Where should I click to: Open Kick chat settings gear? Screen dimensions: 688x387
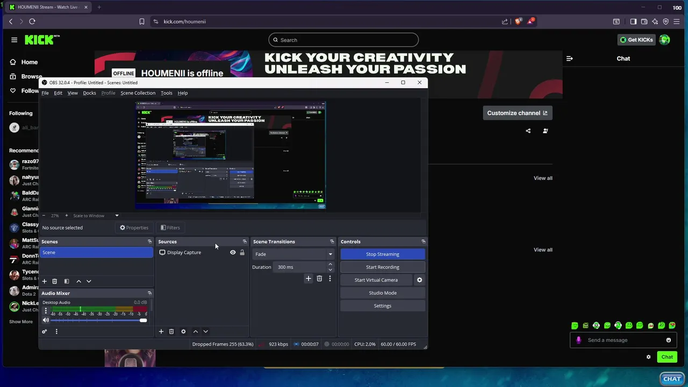tap(648, 357)
